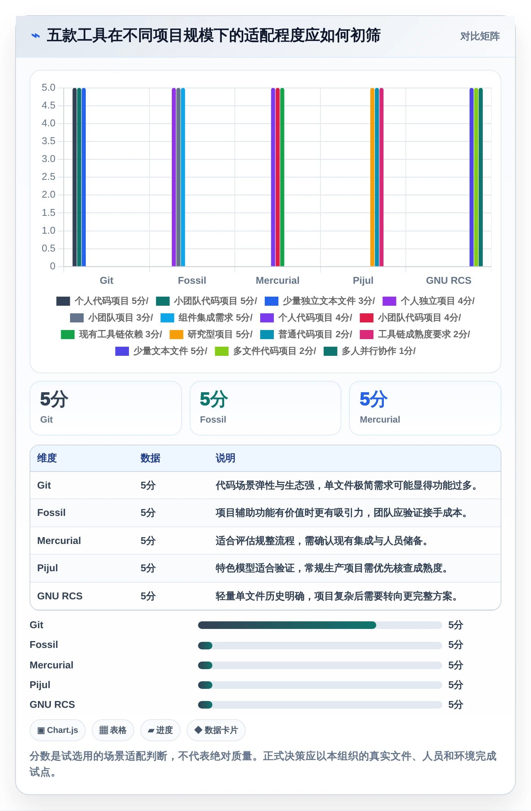
Task: Click the GNU RCS progress bar
Action: pos(320,705)
